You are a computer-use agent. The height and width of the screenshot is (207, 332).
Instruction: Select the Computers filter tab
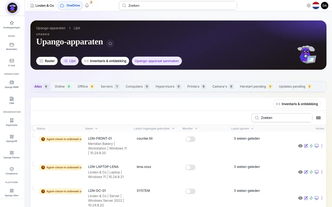(x=137, y=86)
